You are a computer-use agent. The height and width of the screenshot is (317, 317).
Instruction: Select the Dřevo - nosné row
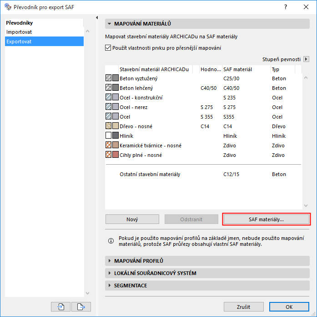203,126
